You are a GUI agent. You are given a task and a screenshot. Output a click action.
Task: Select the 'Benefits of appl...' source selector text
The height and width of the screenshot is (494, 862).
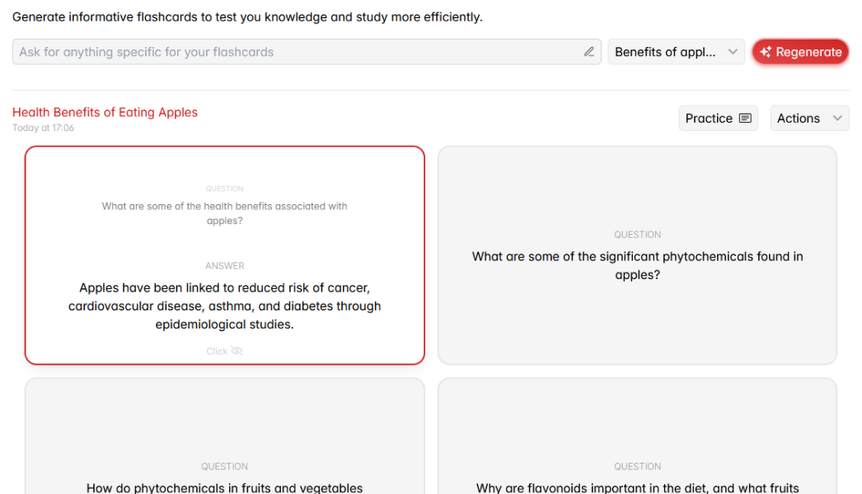click(x=665, y=52)
